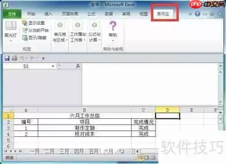
Task: Switch to the 插入 (Insert) ribbon tab
Action: coord(48,14)
